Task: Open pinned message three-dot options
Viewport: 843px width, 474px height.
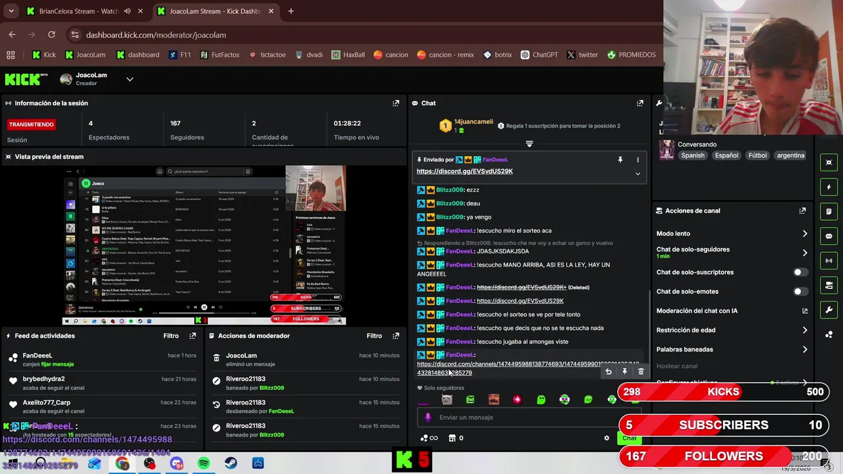Action: tap(638, 159)
